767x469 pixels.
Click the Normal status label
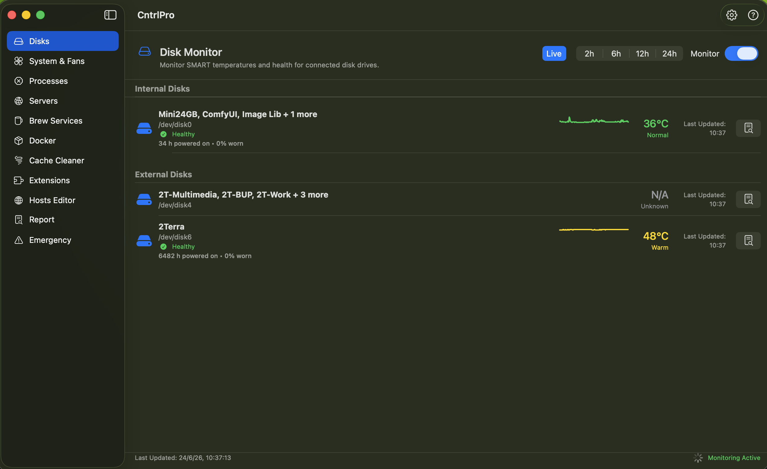point(657,135)
